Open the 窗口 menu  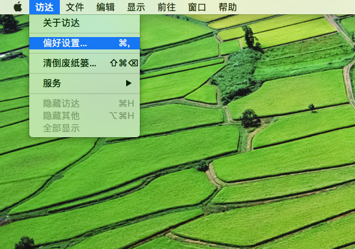[x=197, y=7]
